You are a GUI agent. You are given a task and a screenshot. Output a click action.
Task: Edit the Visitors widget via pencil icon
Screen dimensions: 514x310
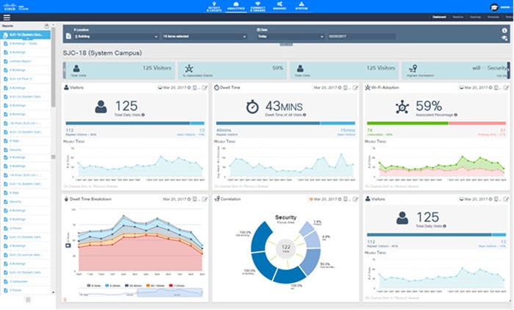205,87
